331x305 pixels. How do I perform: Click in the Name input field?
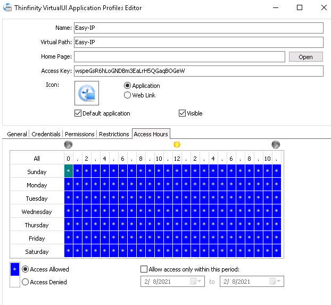198,28
